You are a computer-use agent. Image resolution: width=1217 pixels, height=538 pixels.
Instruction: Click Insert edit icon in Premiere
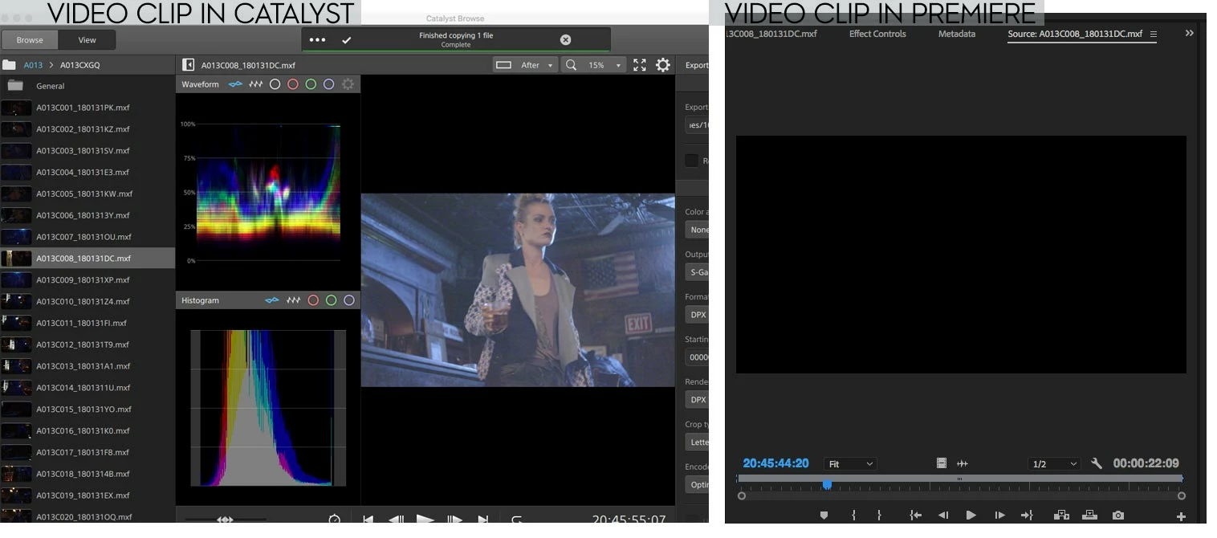1061,516
